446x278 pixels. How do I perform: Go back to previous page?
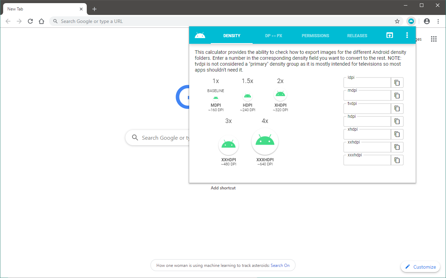[8, 21]
